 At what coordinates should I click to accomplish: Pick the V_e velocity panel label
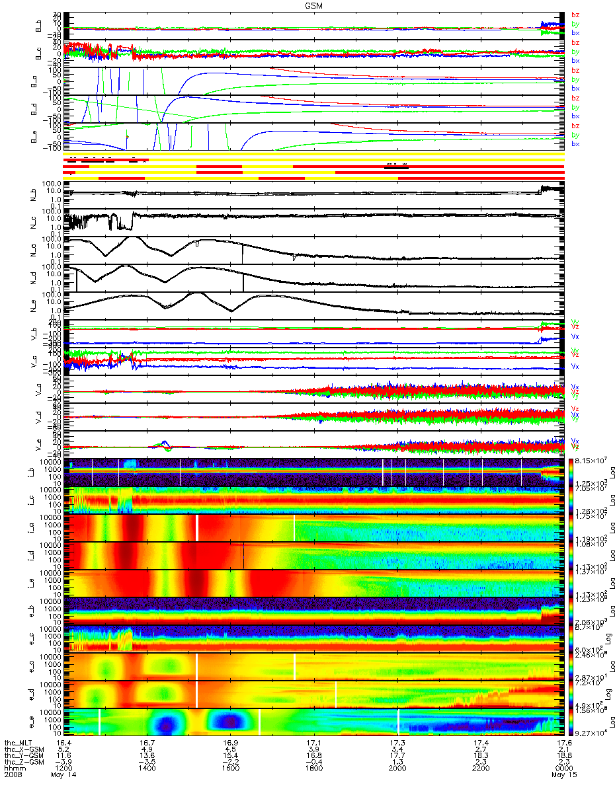click(38, 445)
